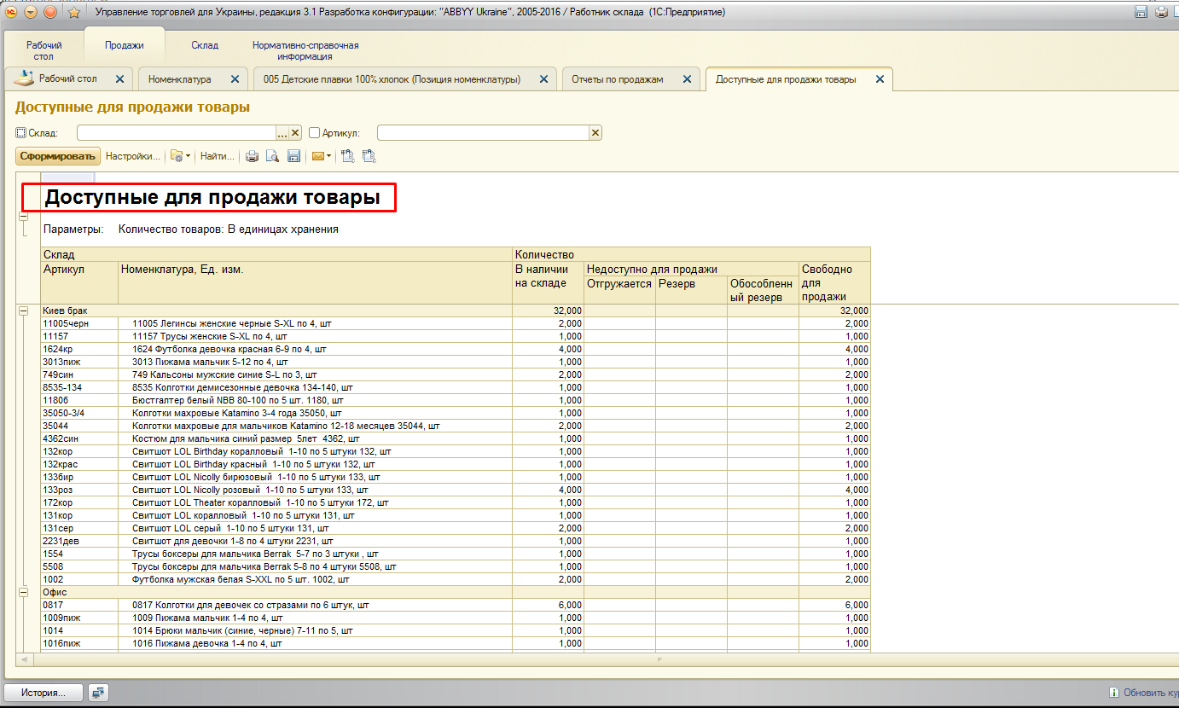Open Настройки... report settings

(x=132, y=156)
